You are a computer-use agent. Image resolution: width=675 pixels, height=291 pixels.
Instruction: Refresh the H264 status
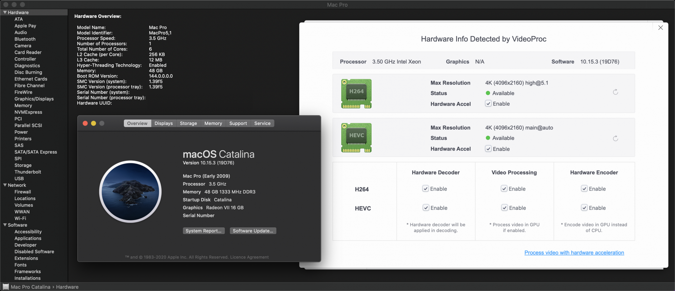616,92
